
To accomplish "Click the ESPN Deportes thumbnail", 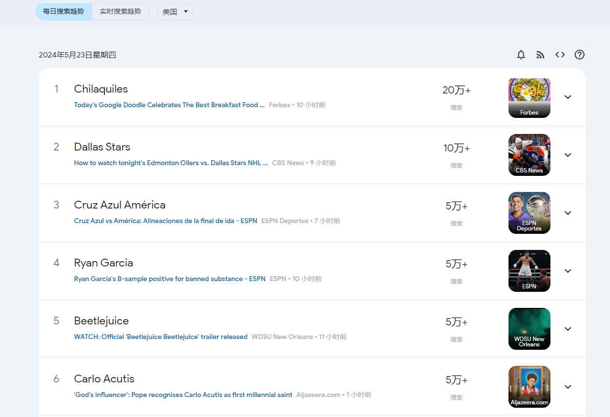I will click(529, 213).
